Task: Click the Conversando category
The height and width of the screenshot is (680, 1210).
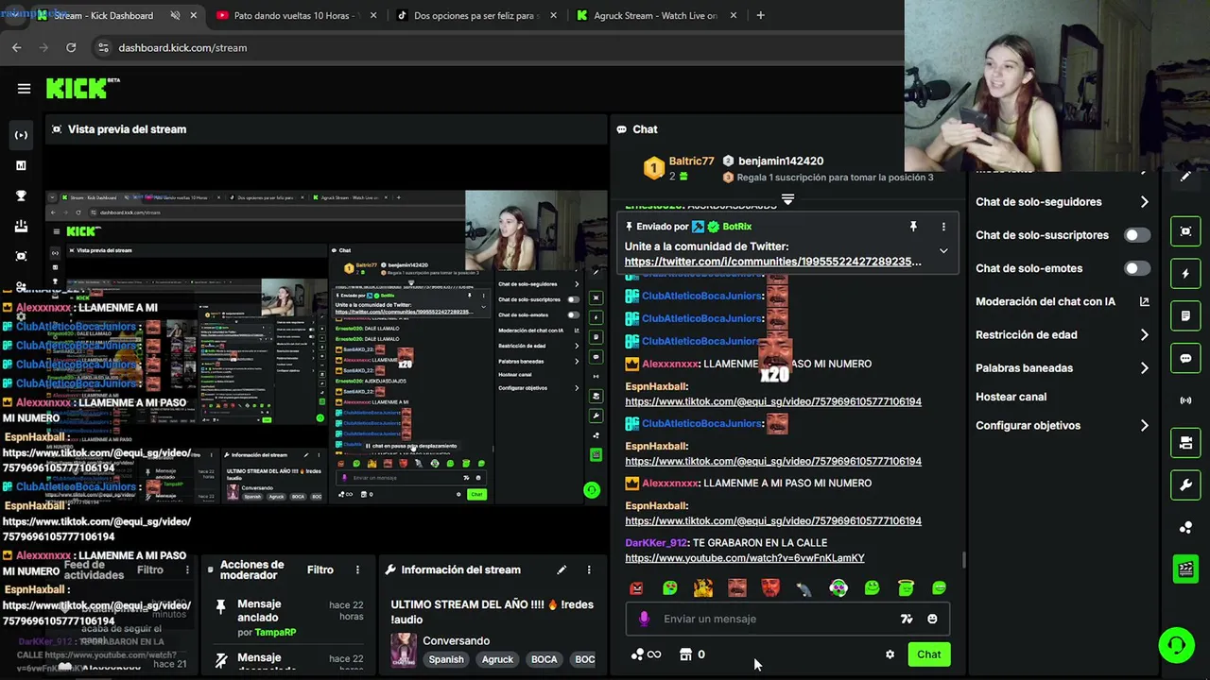Action: [456, 640]
